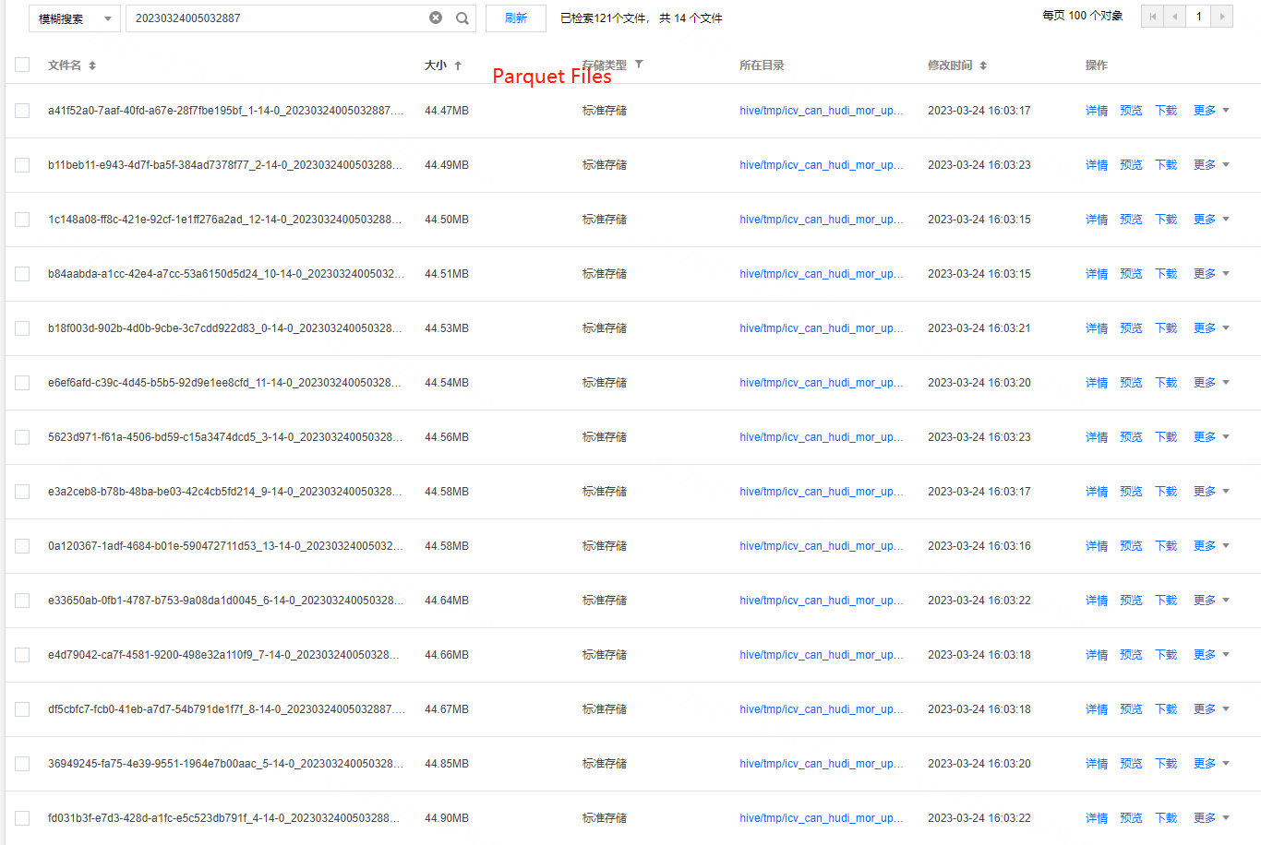Click the file name starting with 36949245

[225, 764]
